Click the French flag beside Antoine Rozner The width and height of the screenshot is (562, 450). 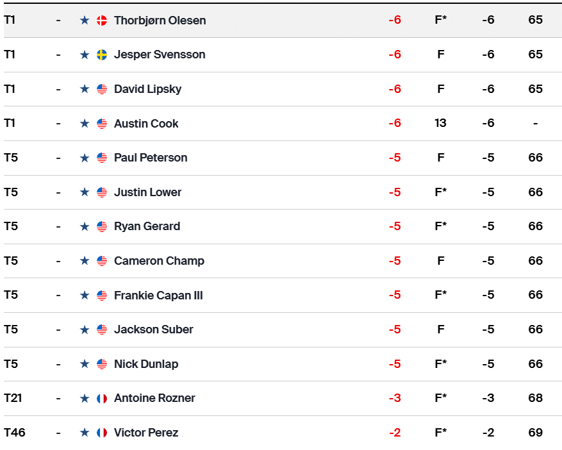102,398
